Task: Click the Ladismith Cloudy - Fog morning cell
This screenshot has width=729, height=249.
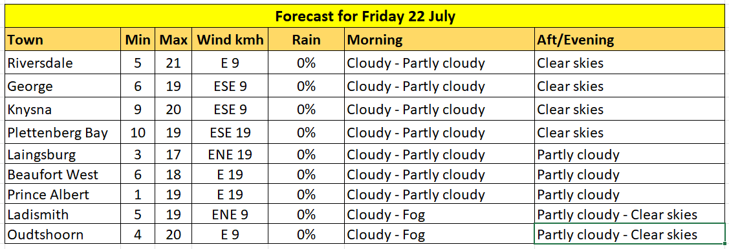Action: 439,214
